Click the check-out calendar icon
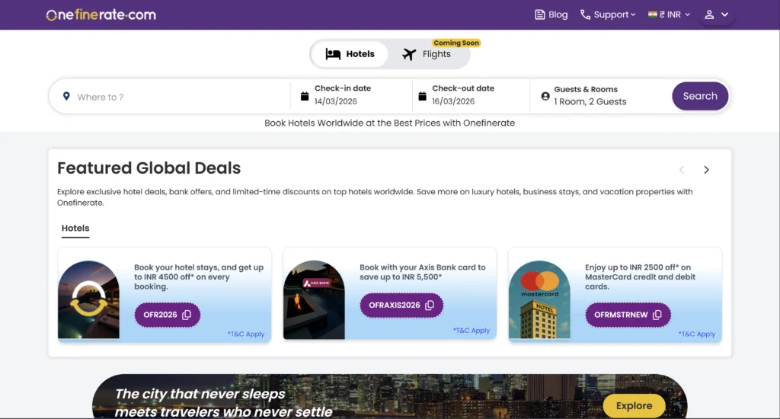Screen dimensions: 780x419 tap(422, 97)
